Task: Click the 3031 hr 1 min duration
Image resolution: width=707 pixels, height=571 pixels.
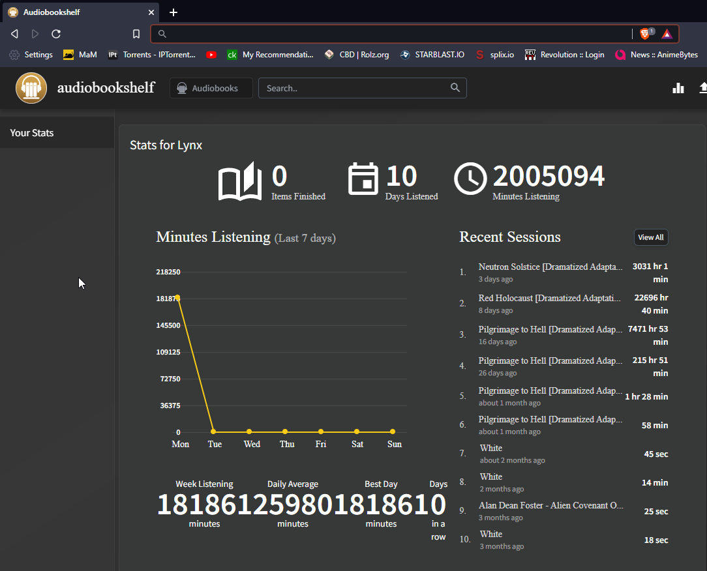Action: 650,272
